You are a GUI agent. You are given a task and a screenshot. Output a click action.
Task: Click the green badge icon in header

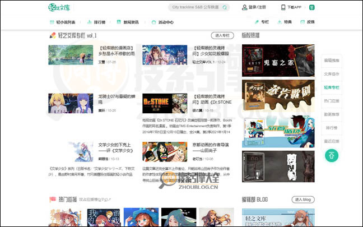pyautogui.click(x=312, y=7)
